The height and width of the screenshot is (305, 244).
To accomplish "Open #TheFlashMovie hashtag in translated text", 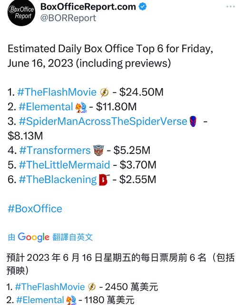I will (x=50, y=287).
